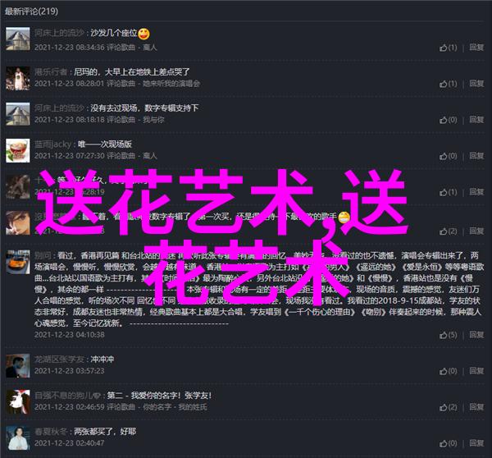Like the 大早上在地铁上差点哭了 comment

pyautogui.click(x=448, y=84)
